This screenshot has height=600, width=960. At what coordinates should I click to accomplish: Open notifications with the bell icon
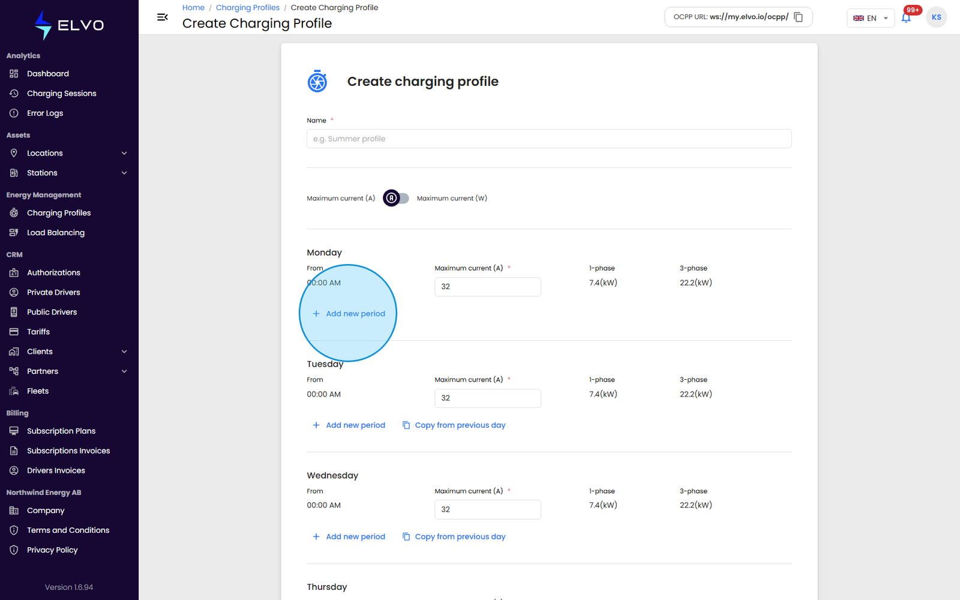(x=906, y=17)
